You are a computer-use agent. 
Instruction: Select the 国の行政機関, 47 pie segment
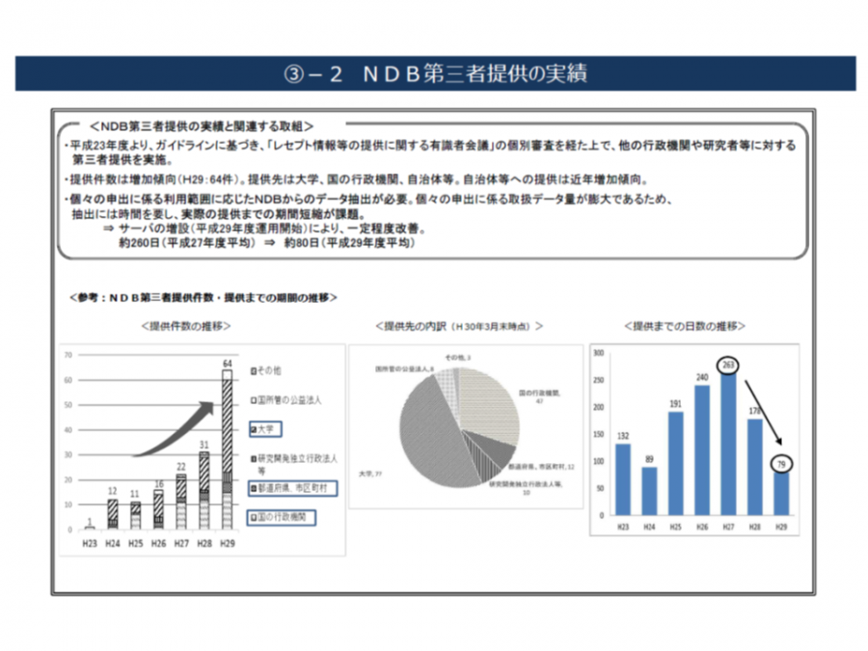pos(539,396)
